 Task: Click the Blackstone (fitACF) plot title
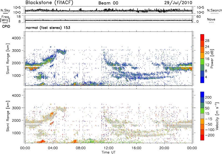coord(49,3)
